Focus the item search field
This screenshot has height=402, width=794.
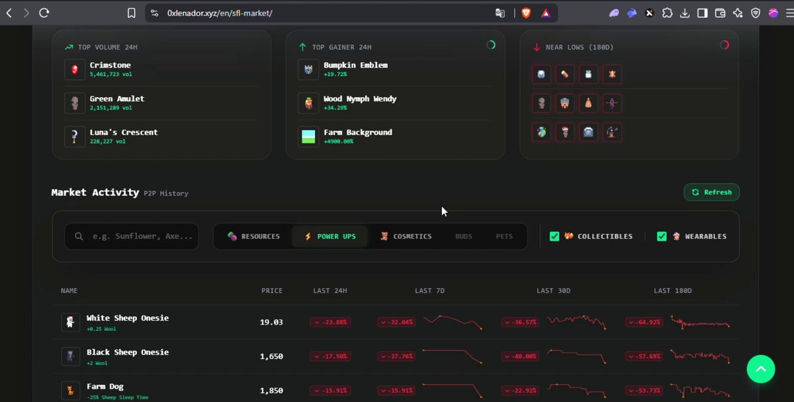(132, 236)
